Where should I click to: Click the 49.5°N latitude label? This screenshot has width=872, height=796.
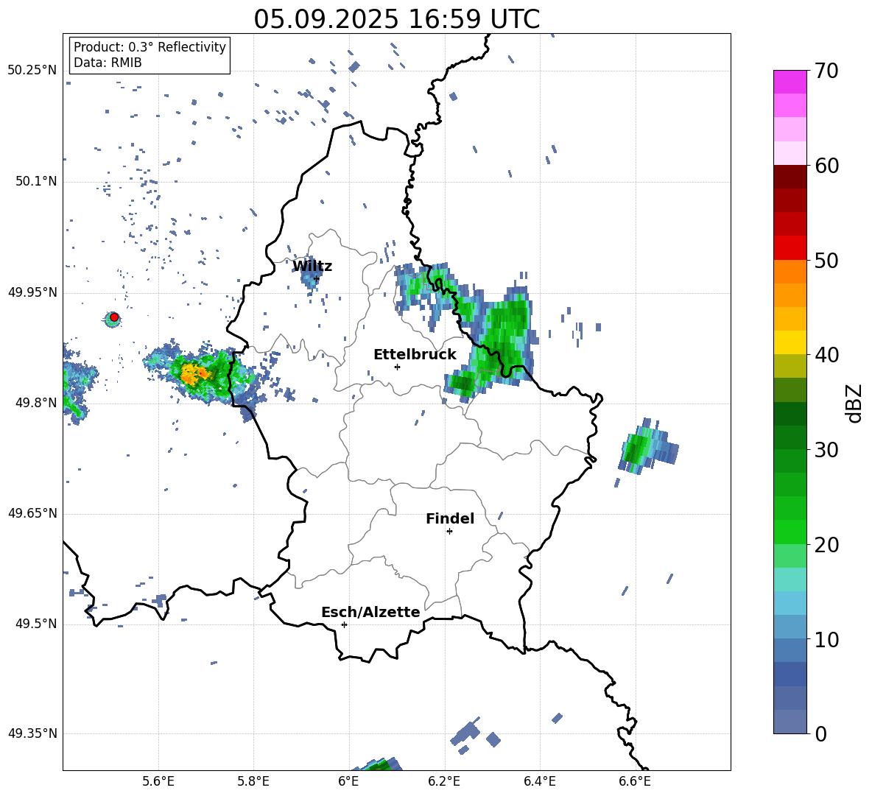coord(36,624)
